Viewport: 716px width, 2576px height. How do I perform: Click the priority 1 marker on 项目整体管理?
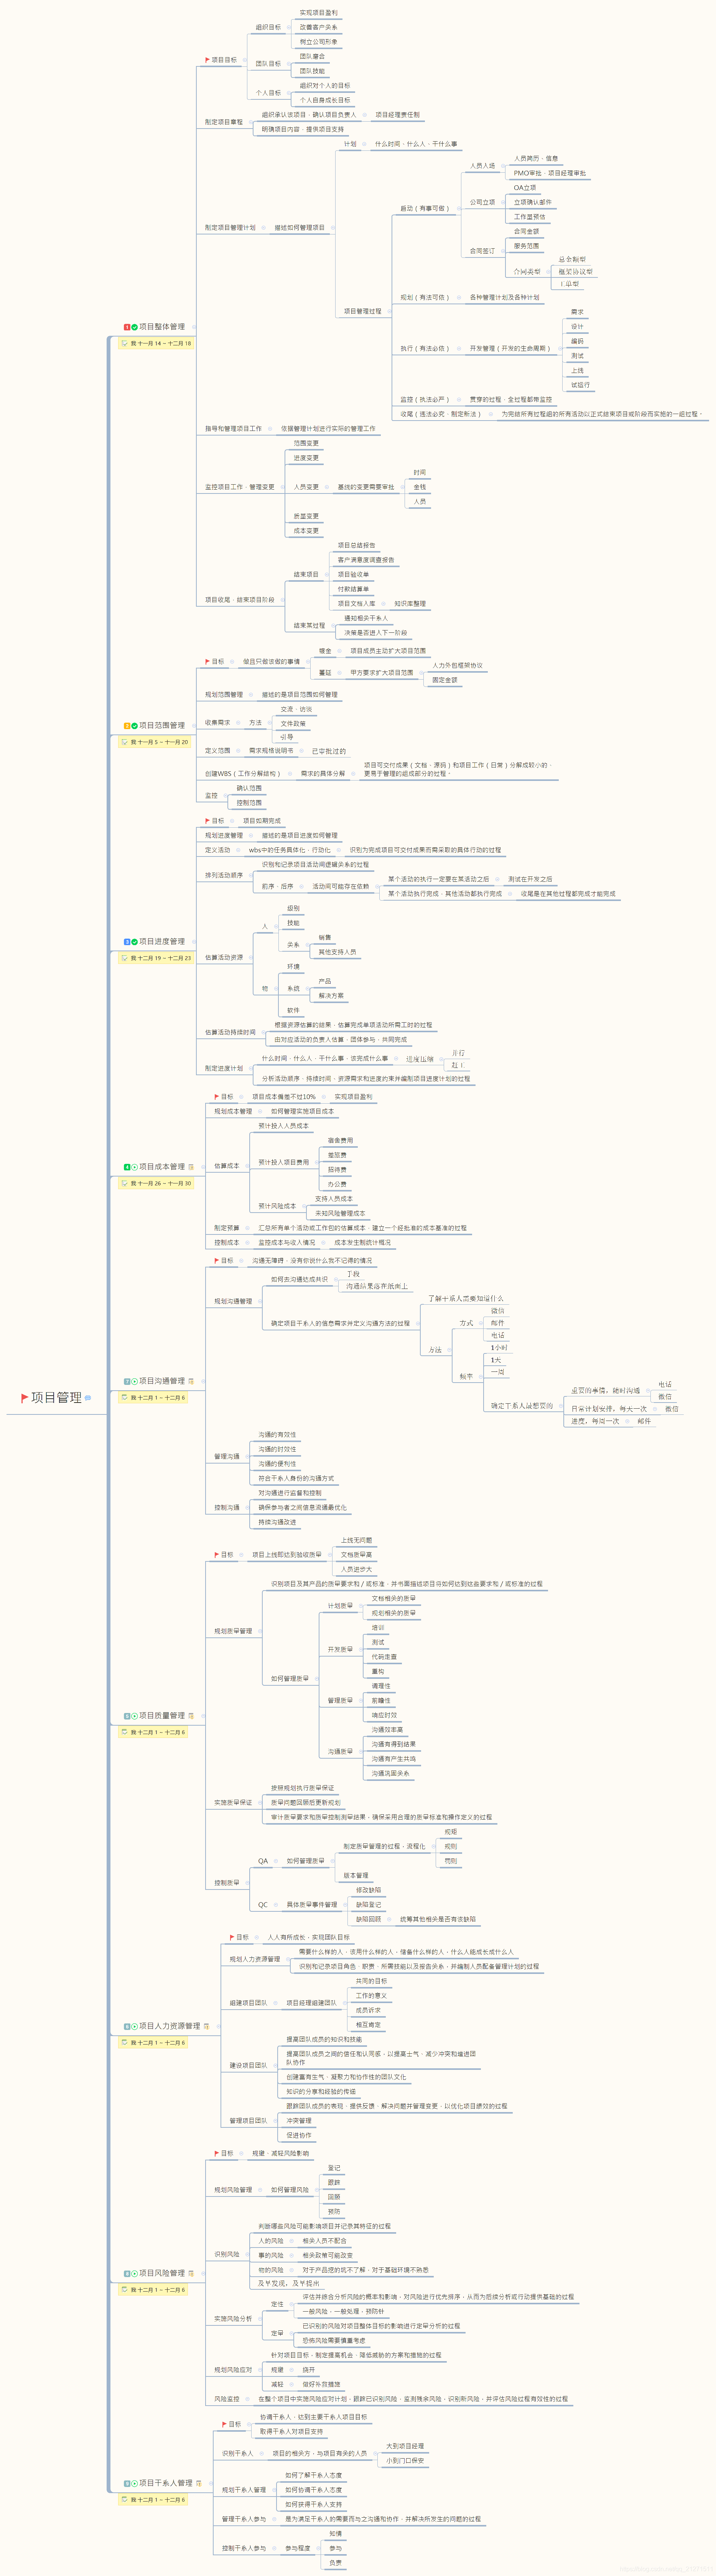click(x=127, y=327)
